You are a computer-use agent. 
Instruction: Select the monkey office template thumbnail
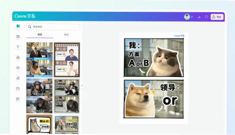pos(39,96)
